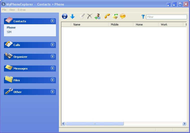The image size is (190, 133).
Task: Click the Calls panel header label
Action: pos(17,45)
